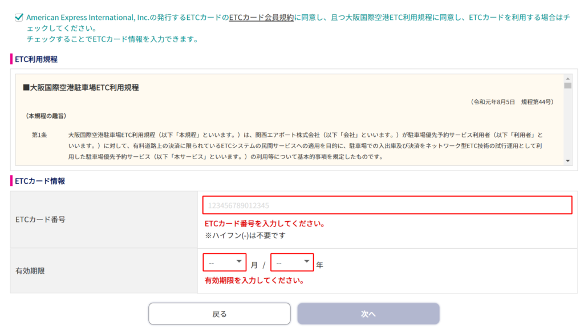584x329 pixels.
Task: Click scroll-down arrow of terms box
Action: [567, 161]
